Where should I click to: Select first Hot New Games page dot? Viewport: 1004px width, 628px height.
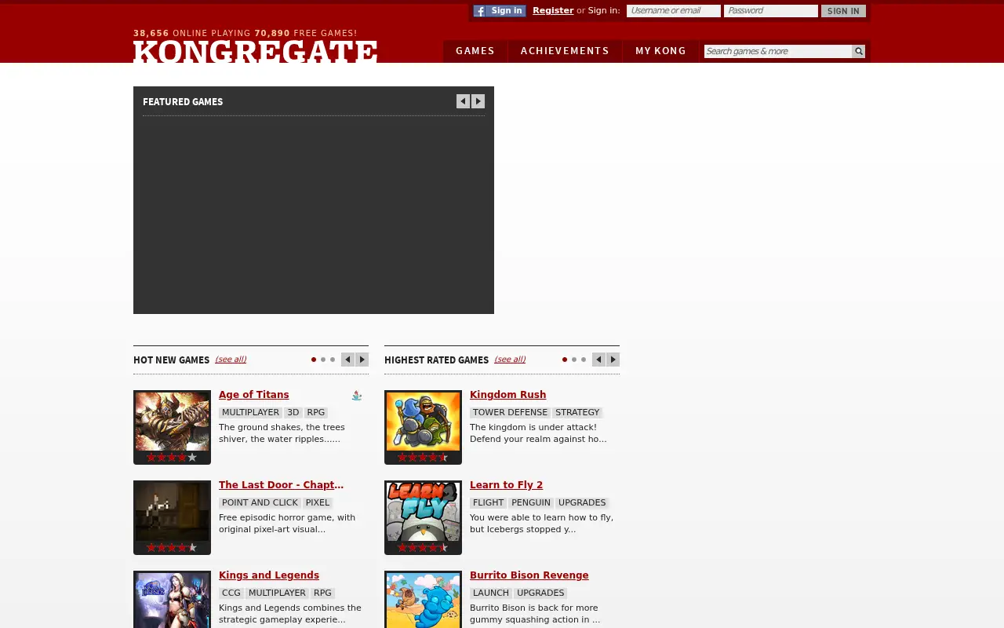[x=314, y=360]
